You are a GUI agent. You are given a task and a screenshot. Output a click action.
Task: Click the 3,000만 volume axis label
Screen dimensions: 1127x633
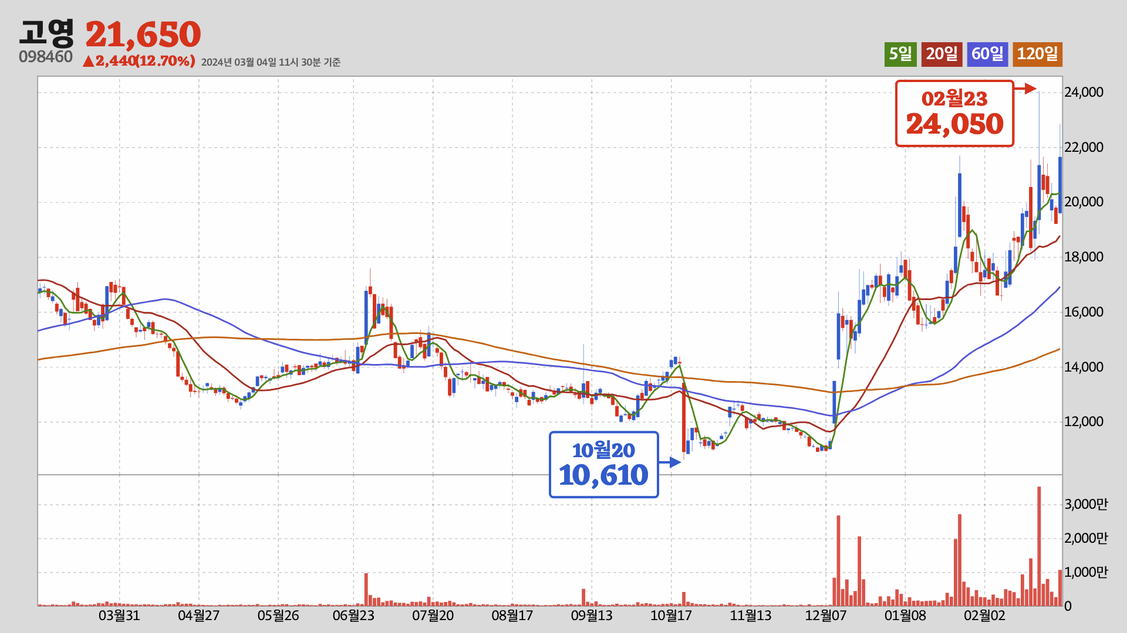point(1086,504)
